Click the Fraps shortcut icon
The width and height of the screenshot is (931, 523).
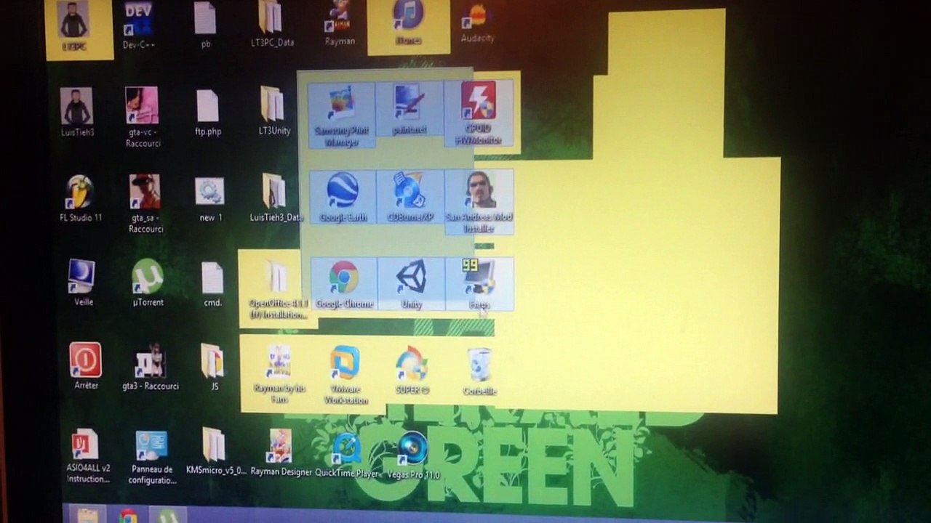(479, 284)
